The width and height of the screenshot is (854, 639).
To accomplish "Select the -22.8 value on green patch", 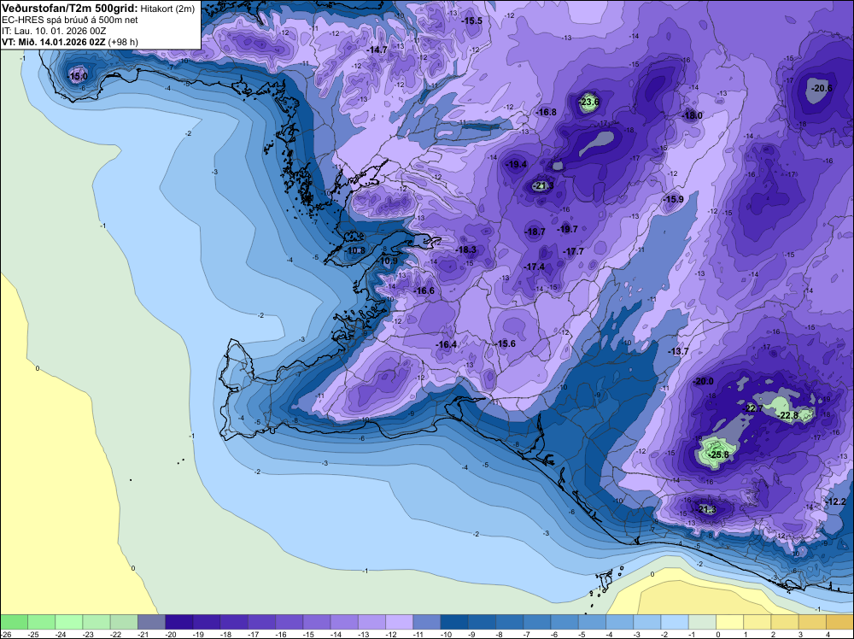I will 788,415.
